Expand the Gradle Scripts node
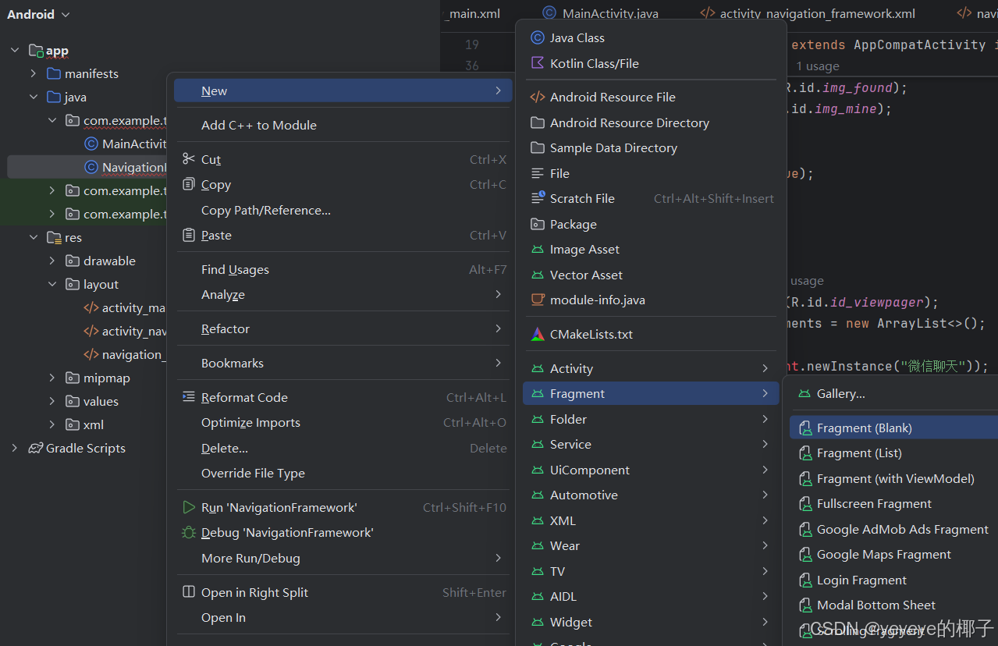 pos(15,448)
